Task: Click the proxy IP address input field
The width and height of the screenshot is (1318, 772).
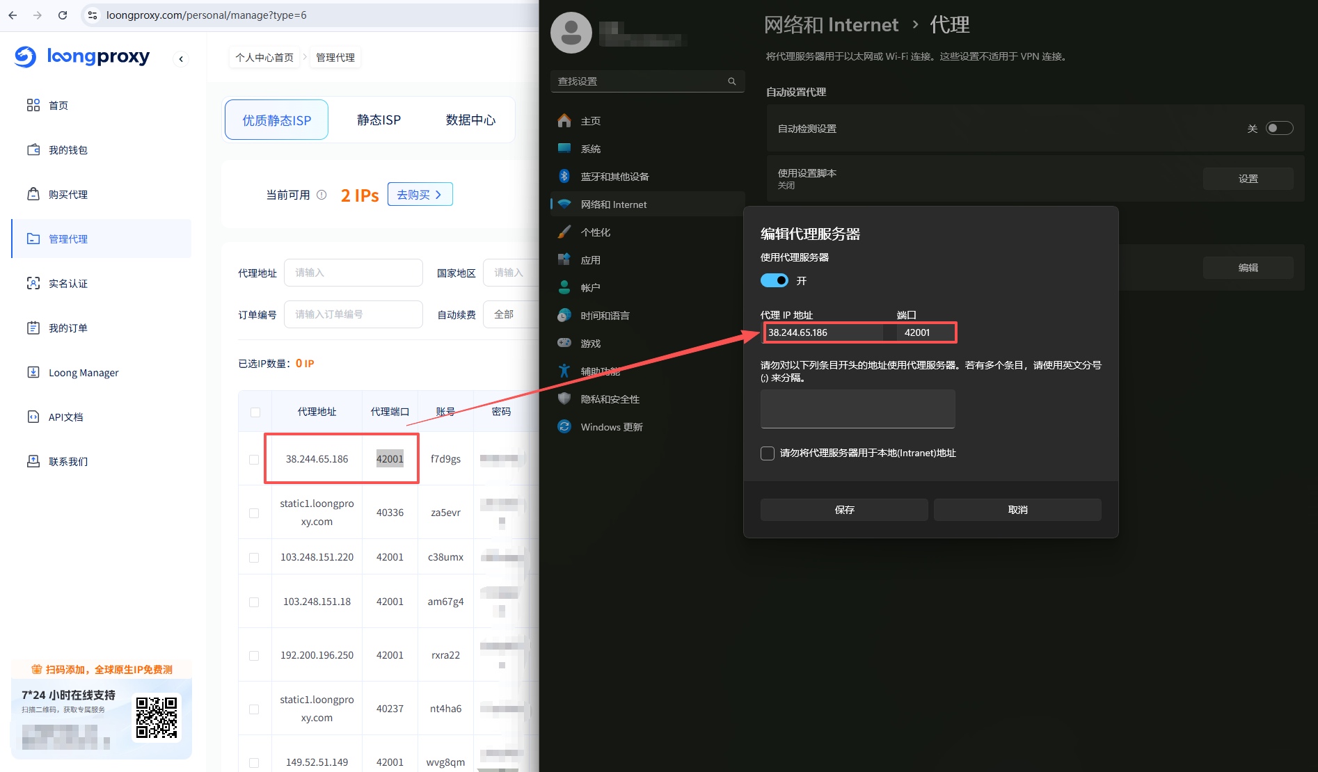Action: (x=823, y=332)
